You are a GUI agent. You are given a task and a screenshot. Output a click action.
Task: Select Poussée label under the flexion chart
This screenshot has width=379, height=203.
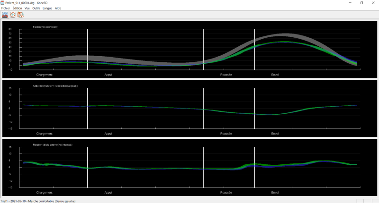coord(226,75)
